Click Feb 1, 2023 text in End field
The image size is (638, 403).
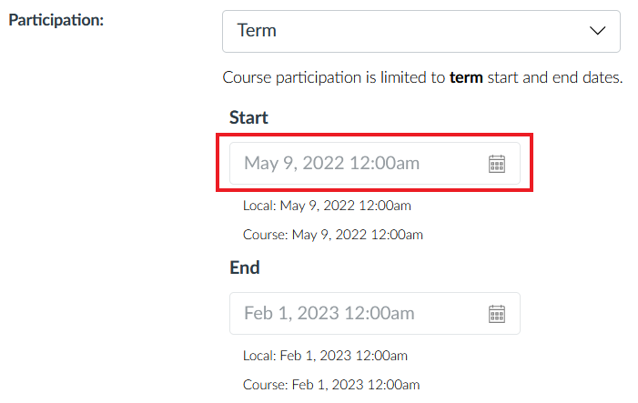click(291, 313)
